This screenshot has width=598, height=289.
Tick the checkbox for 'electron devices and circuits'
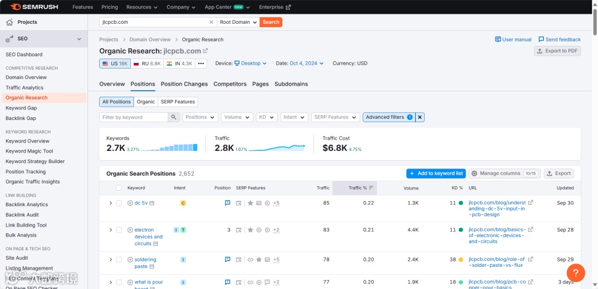coord(119,230)
